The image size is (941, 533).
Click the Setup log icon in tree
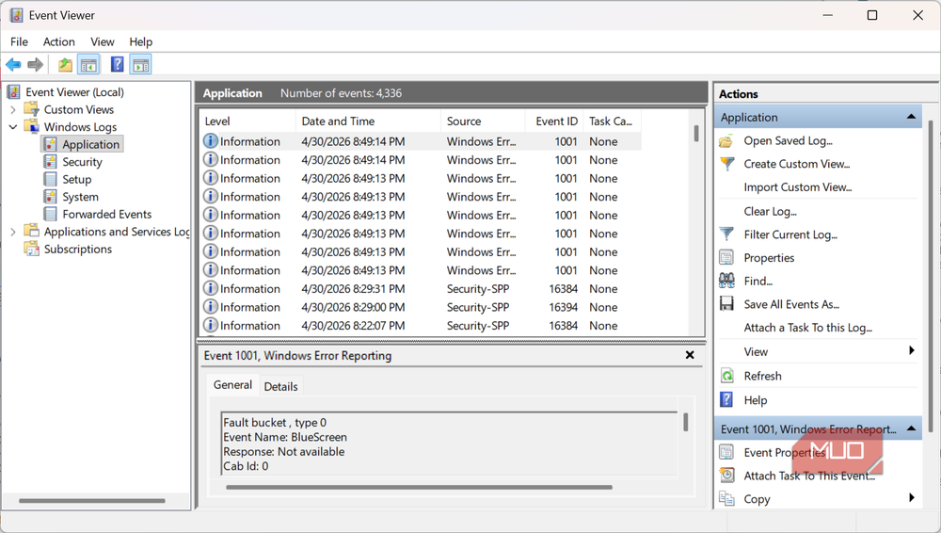pyautogui.click(x=51, y=179)
